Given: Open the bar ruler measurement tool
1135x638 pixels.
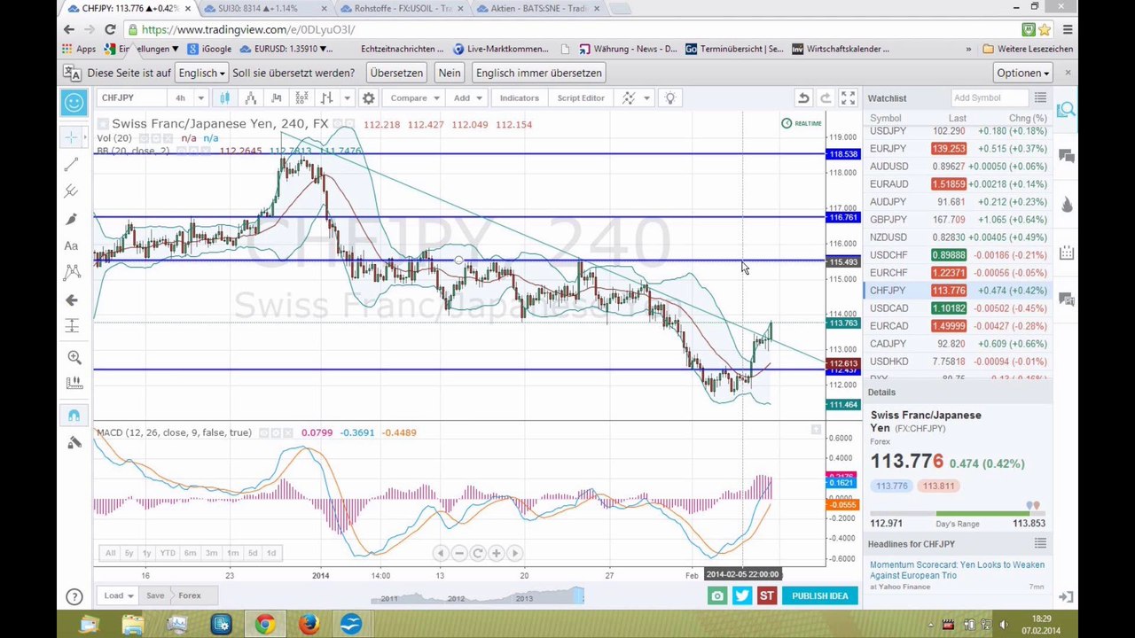Looking at the screenshot, I should point(74,384).
